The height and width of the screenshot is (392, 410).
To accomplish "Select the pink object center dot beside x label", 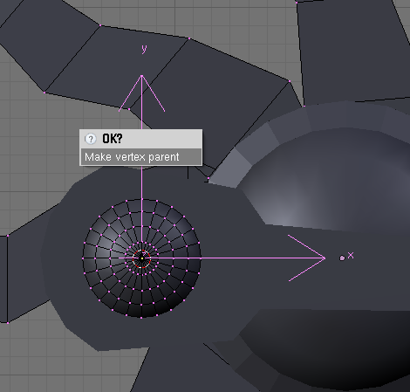I will click(x=342, y=258).
